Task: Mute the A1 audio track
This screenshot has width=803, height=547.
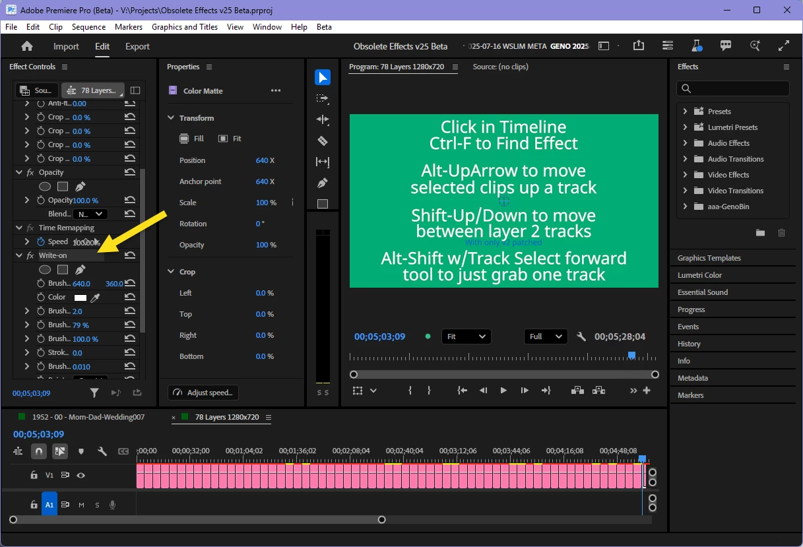Action: (x=81, y=505)
